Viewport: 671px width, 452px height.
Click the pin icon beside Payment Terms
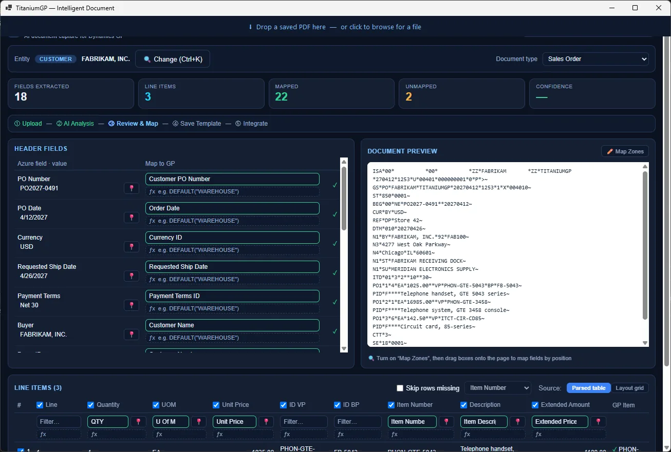132,305
